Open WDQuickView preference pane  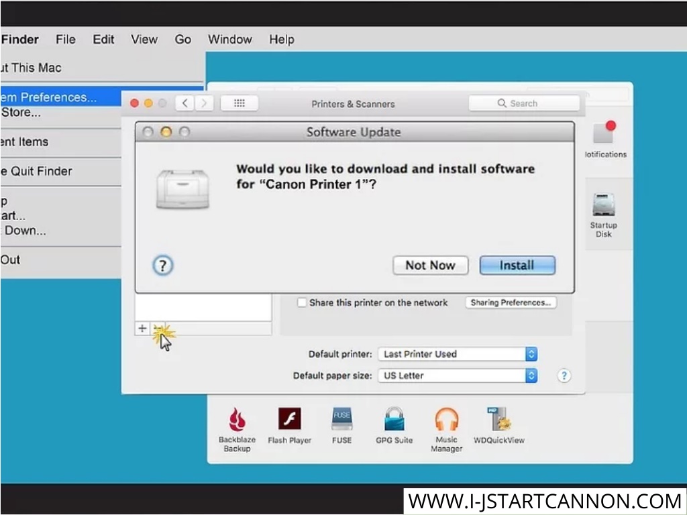[499, 426]
